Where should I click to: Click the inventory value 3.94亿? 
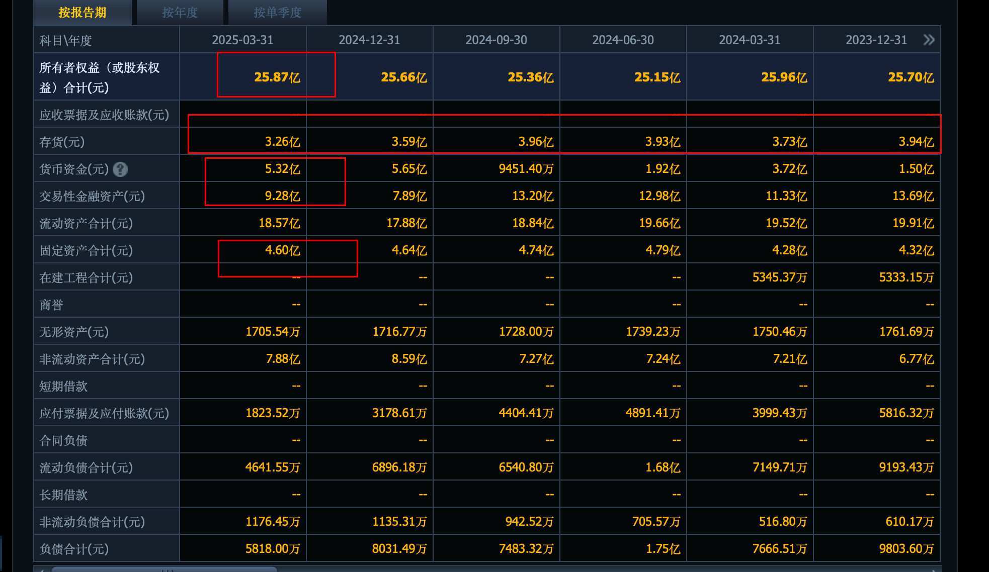(x=917, y=142)
